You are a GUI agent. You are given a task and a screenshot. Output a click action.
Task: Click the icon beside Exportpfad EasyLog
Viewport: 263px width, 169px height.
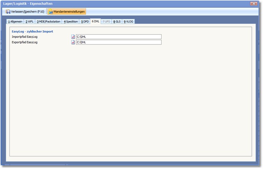point(73,42)
